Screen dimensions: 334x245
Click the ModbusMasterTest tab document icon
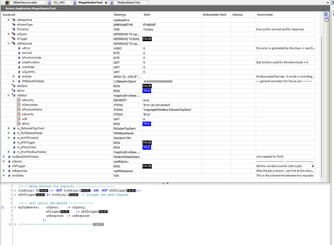[x=112, y=2]
